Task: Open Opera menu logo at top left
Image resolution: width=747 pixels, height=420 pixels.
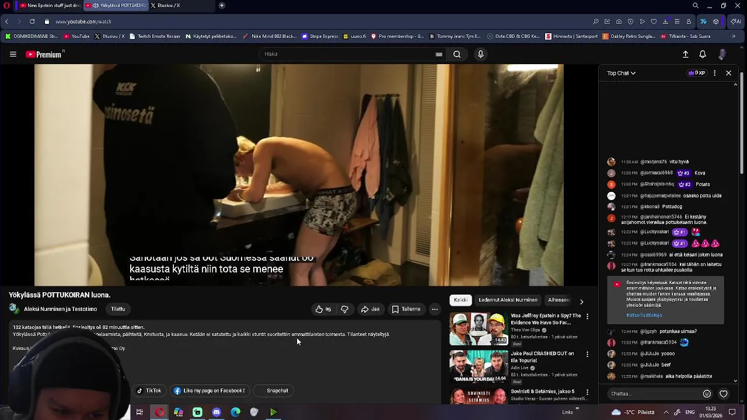Action: click(6, 5)
